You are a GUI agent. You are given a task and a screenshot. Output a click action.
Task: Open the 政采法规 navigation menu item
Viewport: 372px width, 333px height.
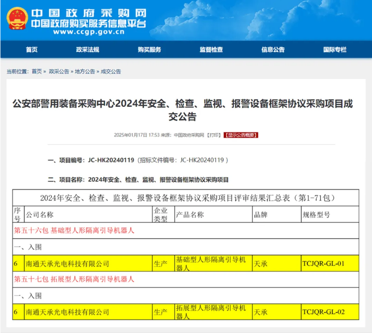pyautogui.click(x=88, y=50)
